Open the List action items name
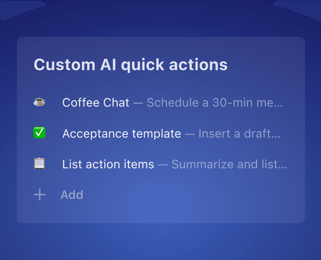321x260 pixels. click(x=108, y=164)
